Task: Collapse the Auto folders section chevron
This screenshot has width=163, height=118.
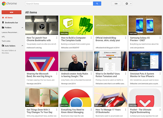Action: [22, 46]
